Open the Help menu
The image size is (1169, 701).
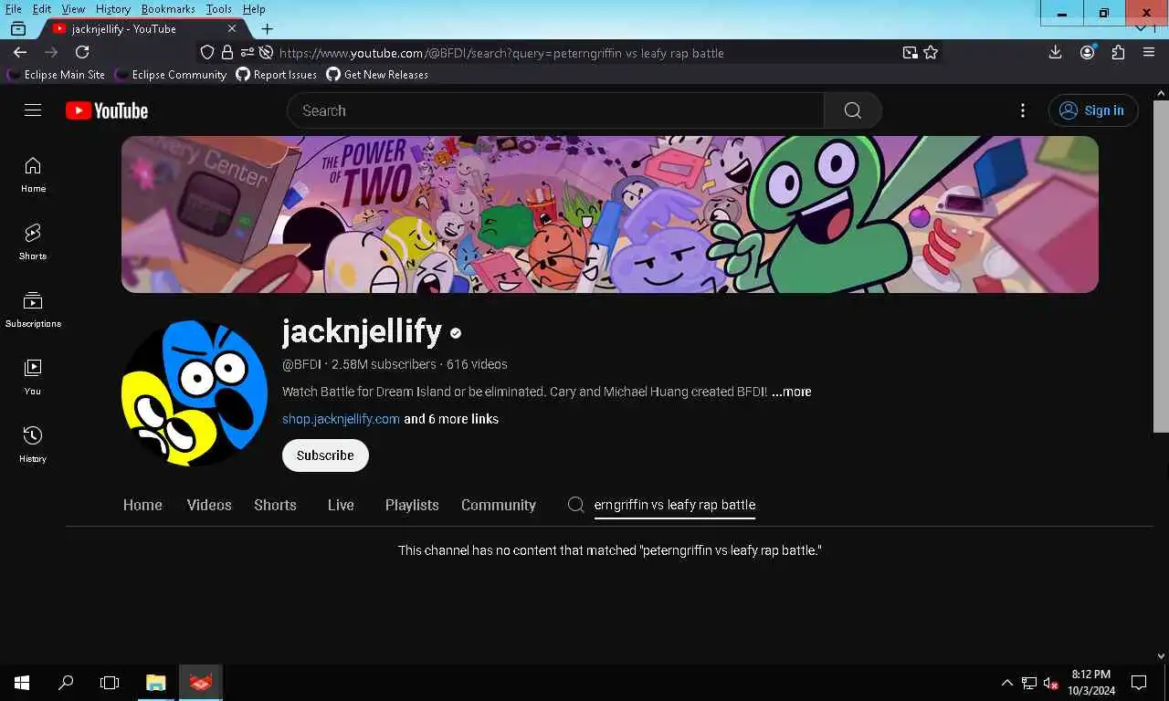[x=254, y=9]
